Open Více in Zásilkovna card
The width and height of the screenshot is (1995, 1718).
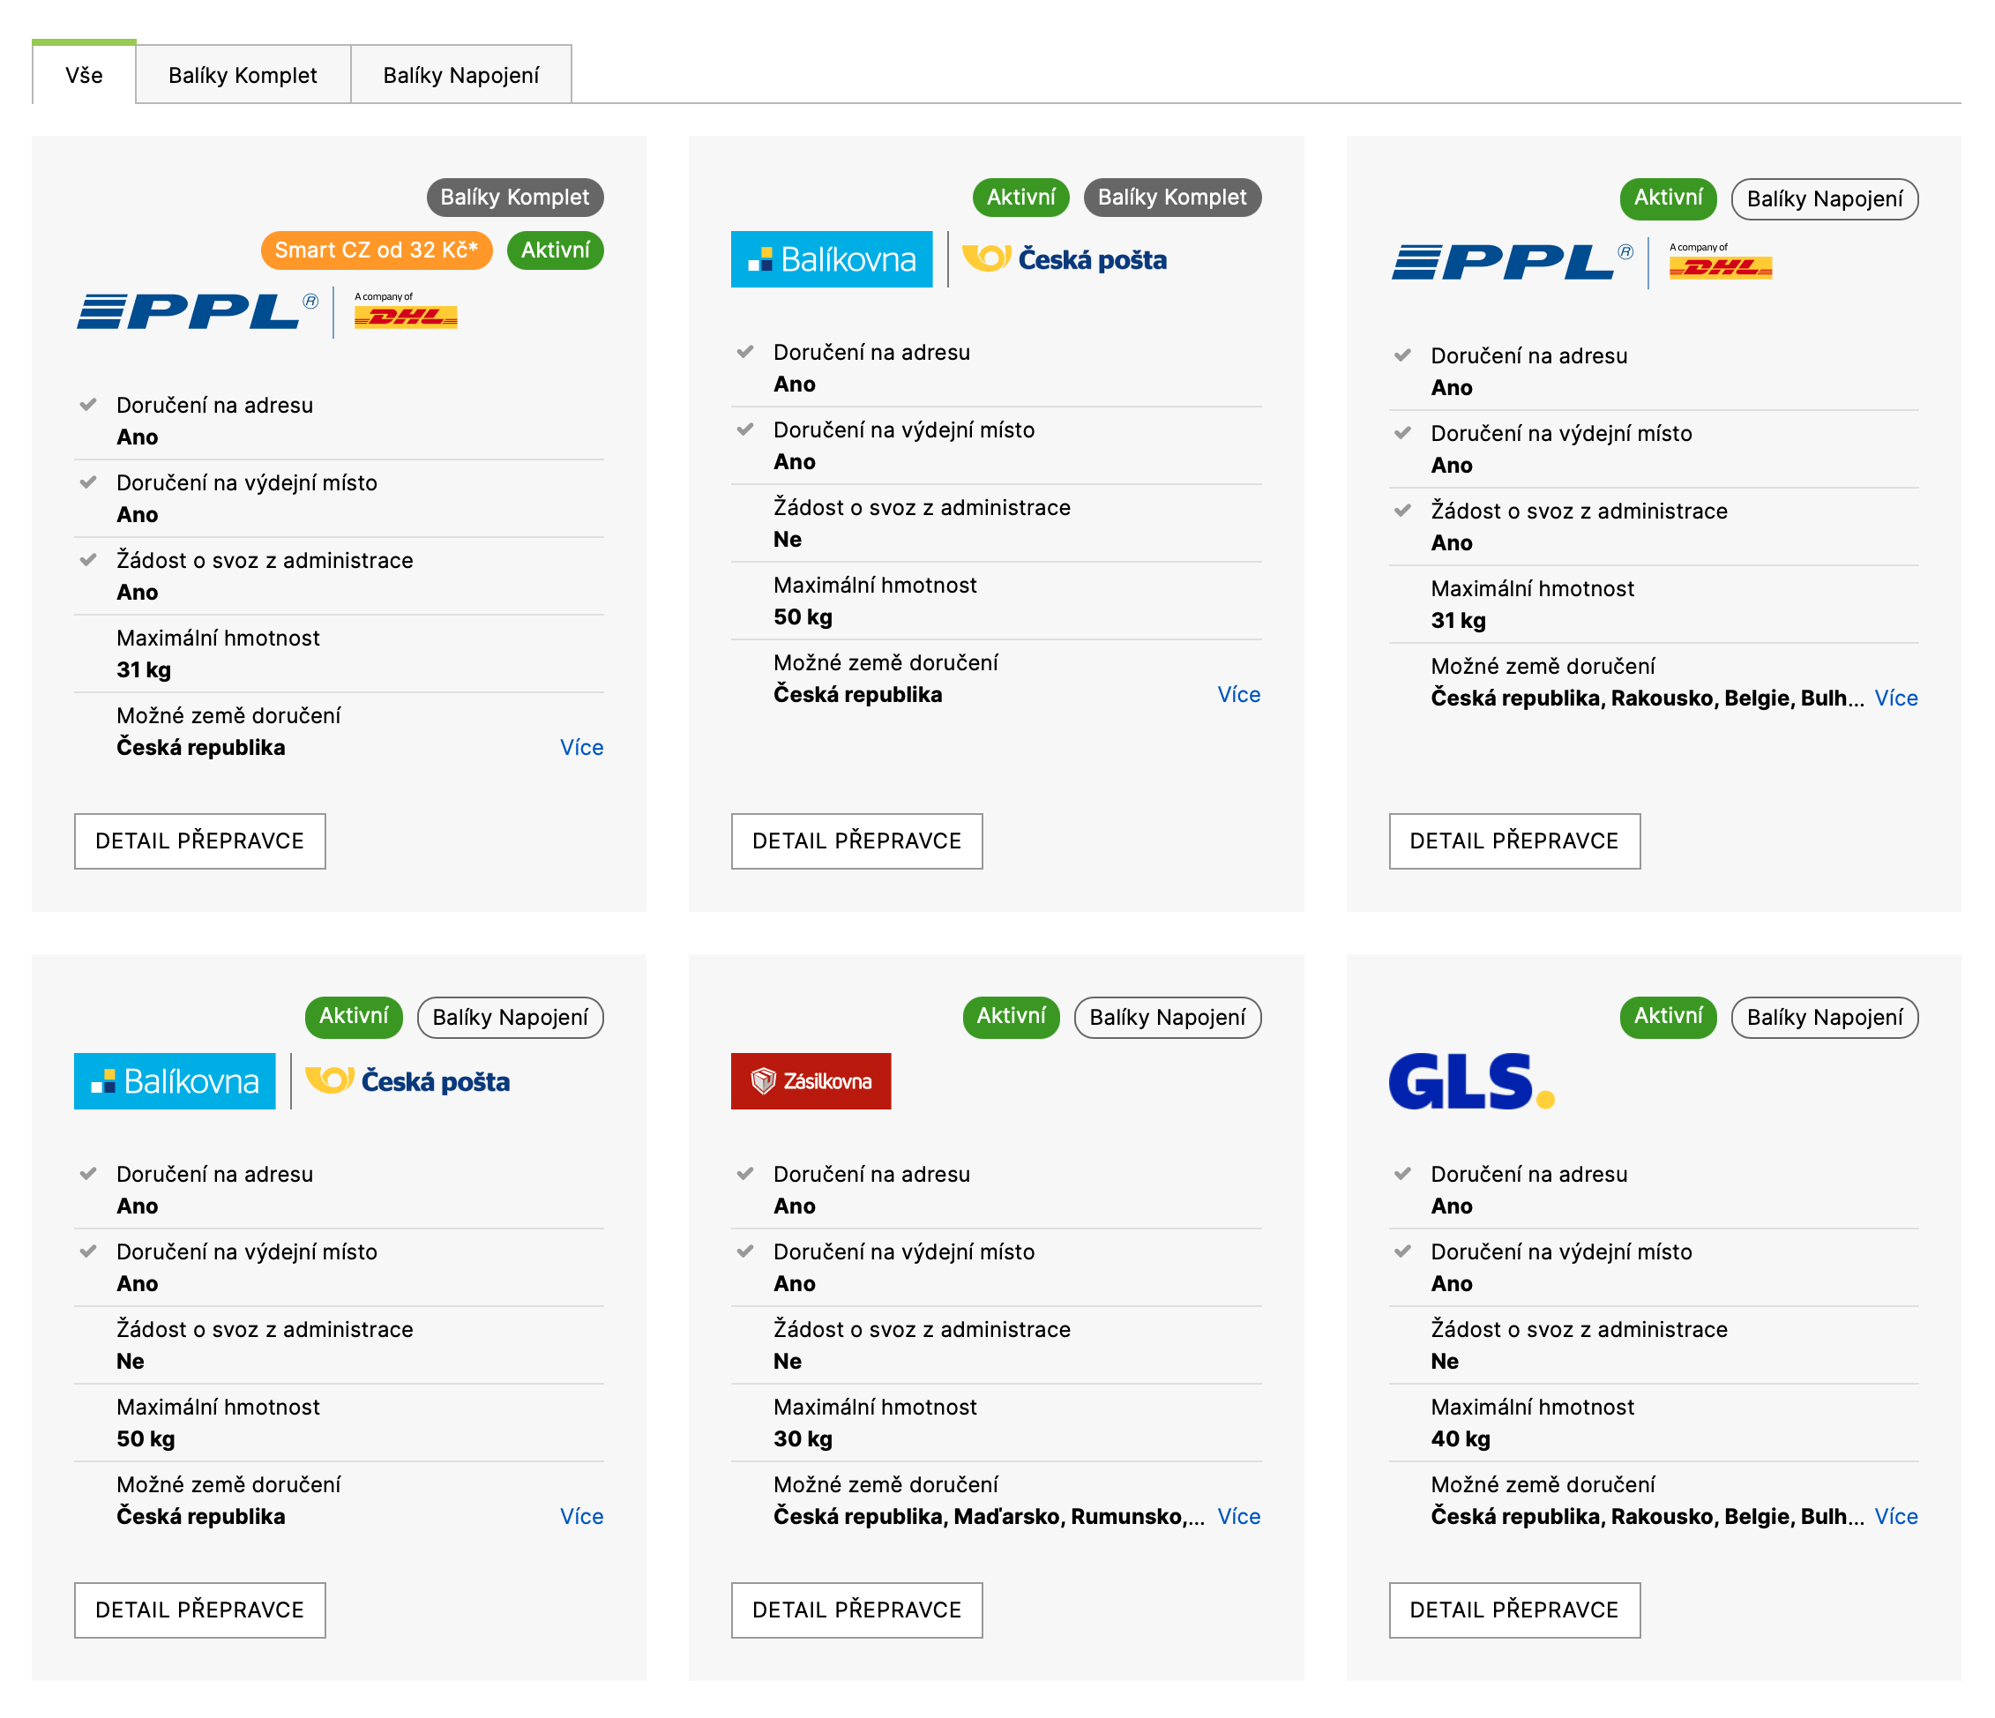[x=1238, y=1516]
